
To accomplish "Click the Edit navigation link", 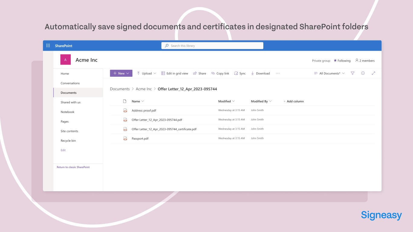I will click(63, 150).
